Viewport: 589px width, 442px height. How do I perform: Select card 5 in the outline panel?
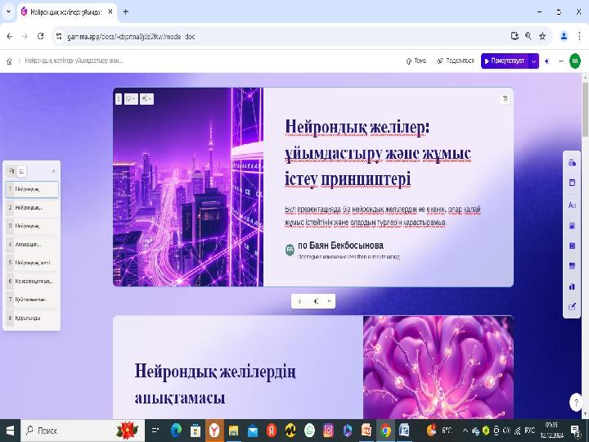tap(32, 263)
